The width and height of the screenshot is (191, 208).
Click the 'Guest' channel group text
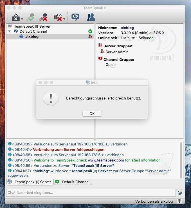(x=111, y=65)
